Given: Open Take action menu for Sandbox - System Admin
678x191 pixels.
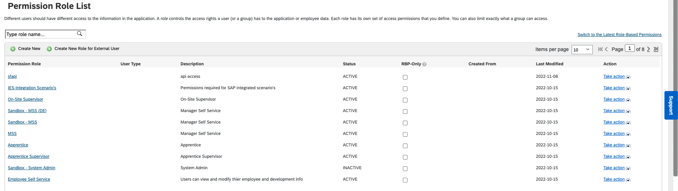Looking at the screenshot, I should [628, 169].
